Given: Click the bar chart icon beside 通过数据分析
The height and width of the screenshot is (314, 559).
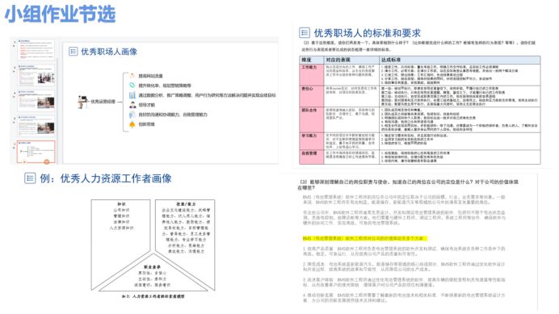Looking at the screenshot, I should 132,95.
